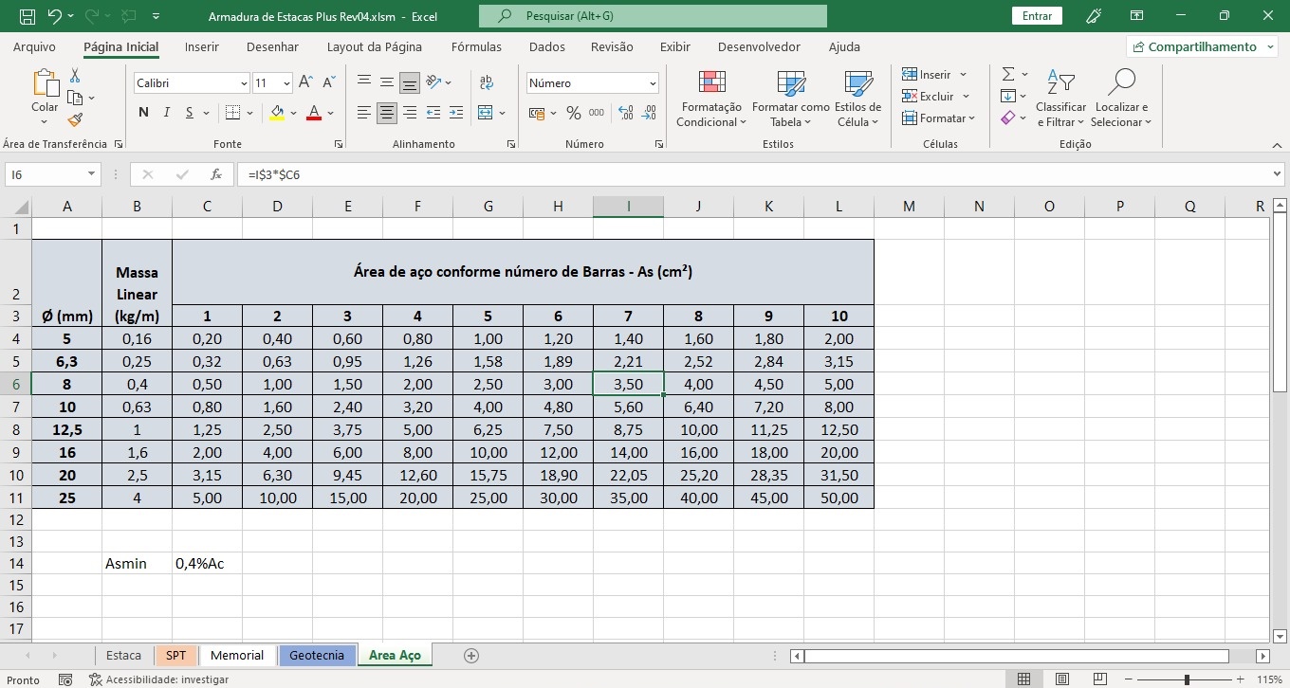
Task: Expand Formatar como Tabela gallery
Action: 791,99
